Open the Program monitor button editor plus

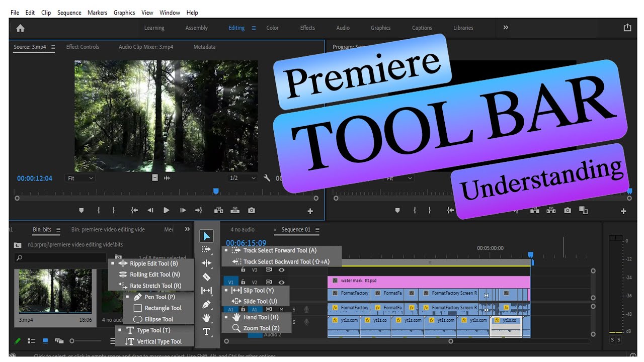click(624, 211)
